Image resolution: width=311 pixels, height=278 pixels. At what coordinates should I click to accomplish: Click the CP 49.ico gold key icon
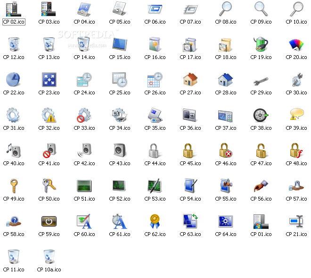[x=14, y=186]
